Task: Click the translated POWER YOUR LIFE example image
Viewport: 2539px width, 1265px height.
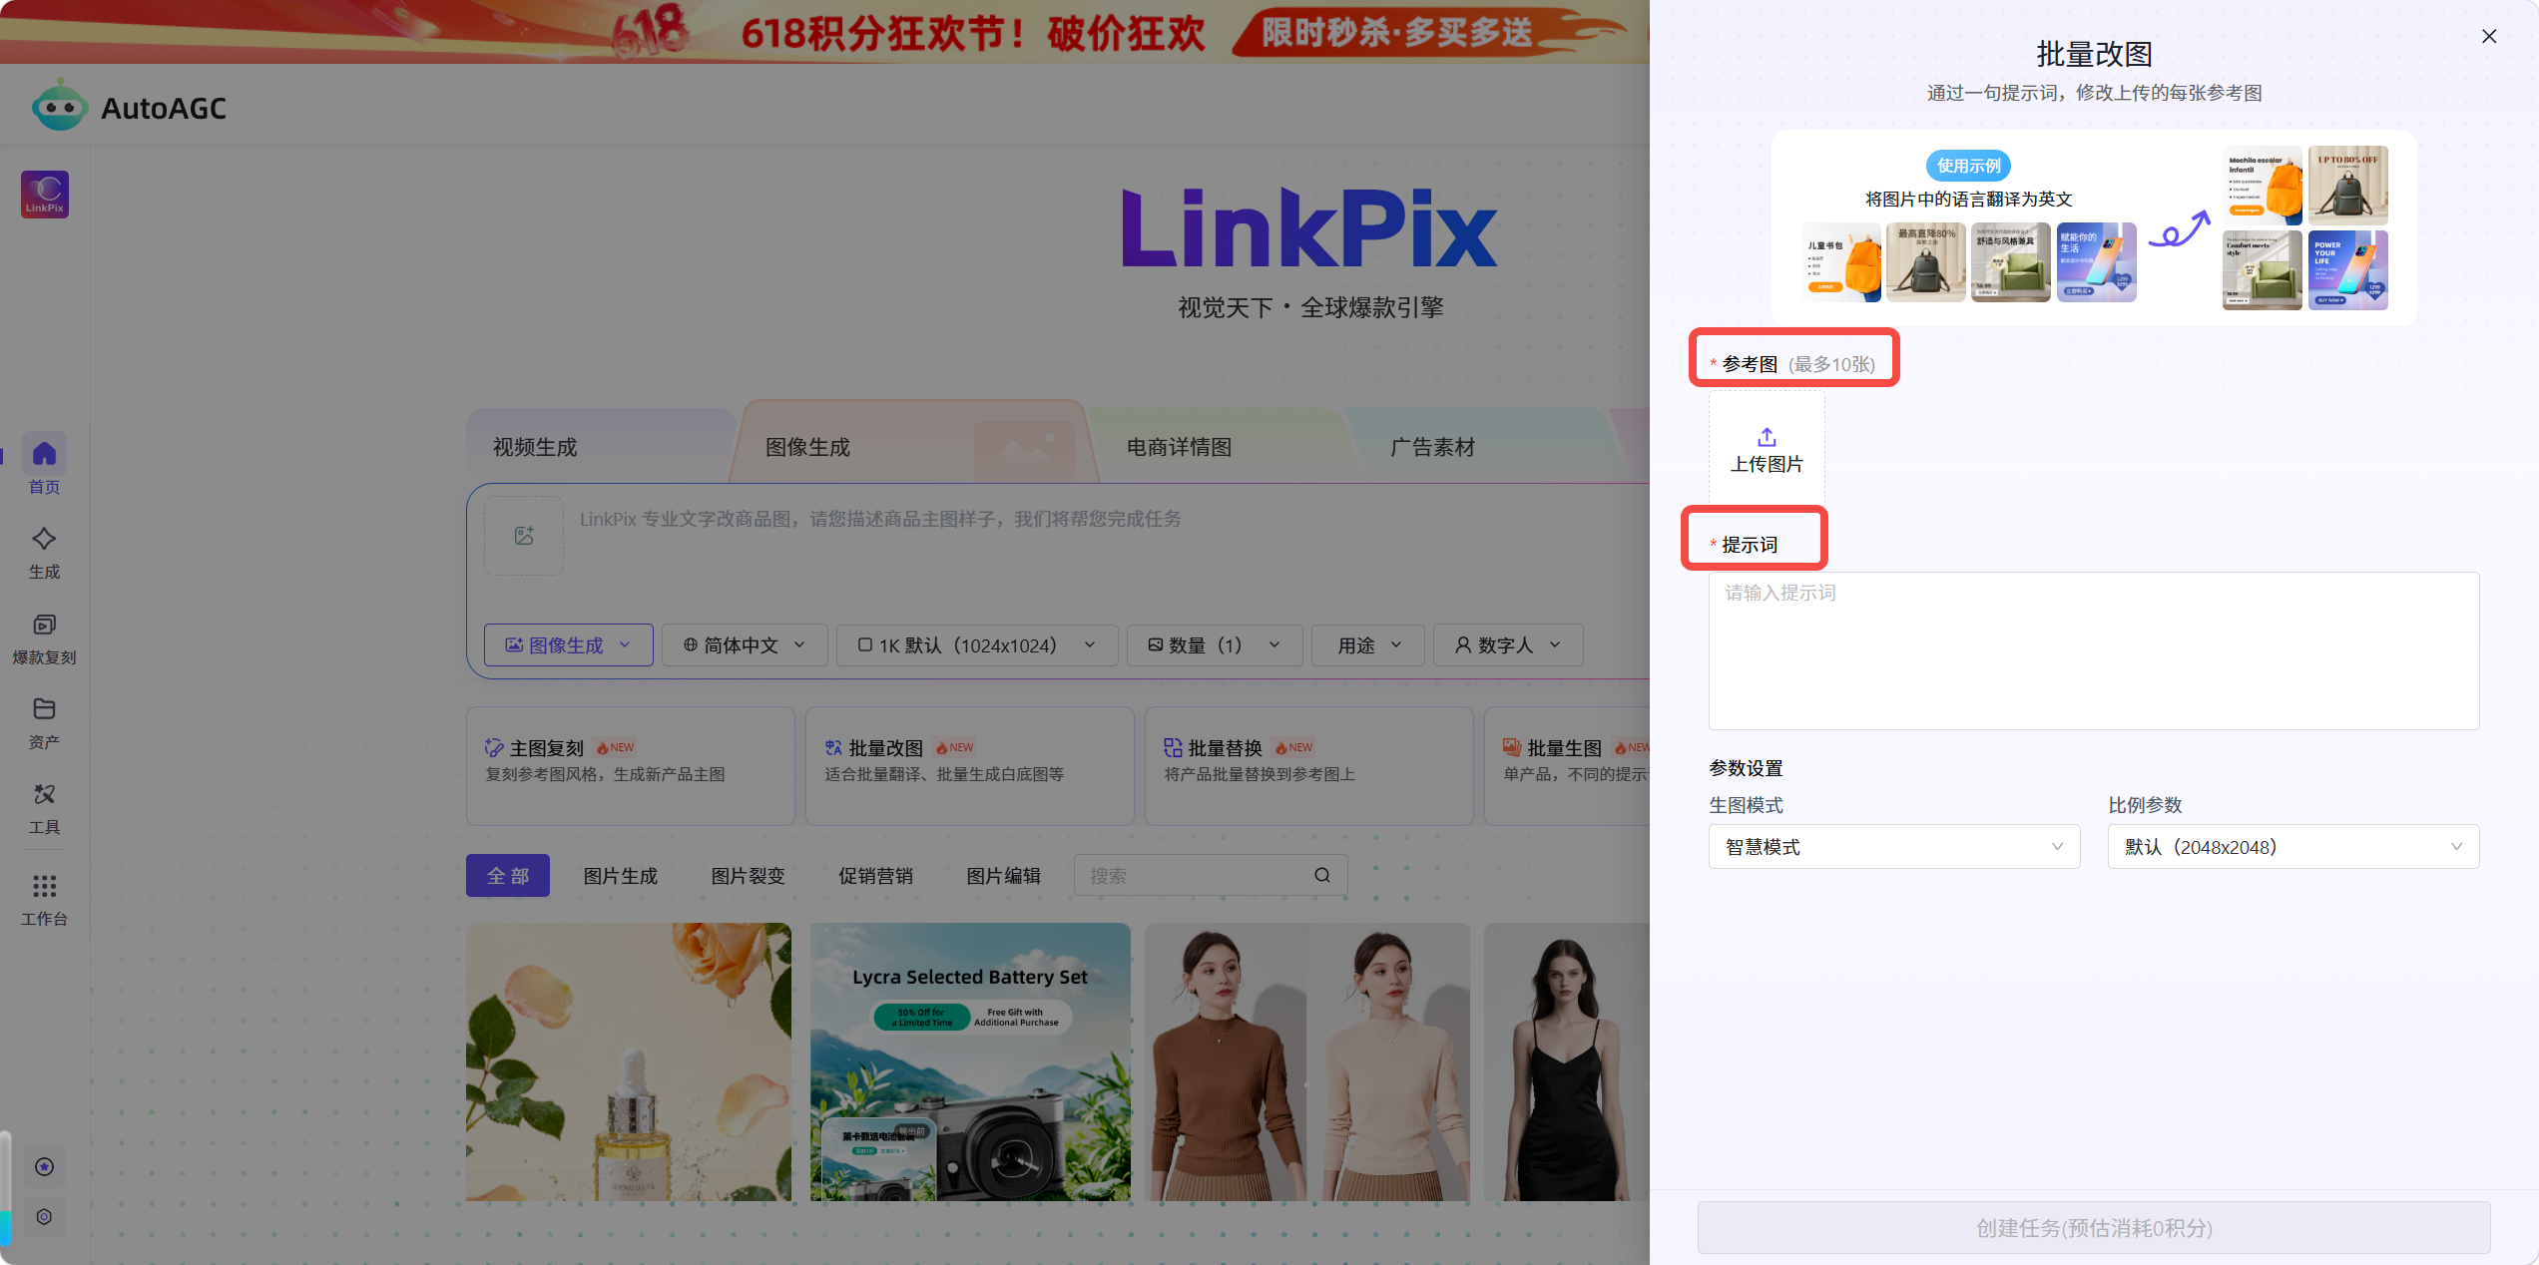Action: [2347, 270]
